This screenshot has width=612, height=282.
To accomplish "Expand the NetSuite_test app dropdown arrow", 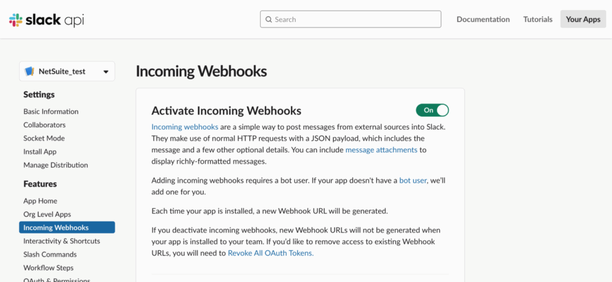I will click(106, 72).
